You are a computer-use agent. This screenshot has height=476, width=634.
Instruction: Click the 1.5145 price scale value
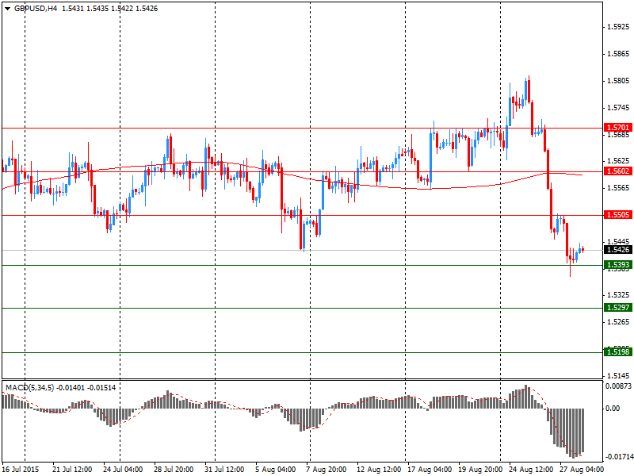tap(618, 375)
